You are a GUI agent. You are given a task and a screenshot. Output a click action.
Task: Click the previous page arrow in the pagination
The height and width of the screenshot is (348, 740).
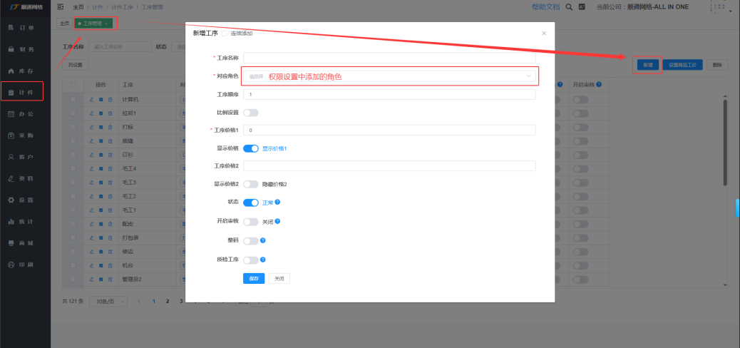pos(139,301)
